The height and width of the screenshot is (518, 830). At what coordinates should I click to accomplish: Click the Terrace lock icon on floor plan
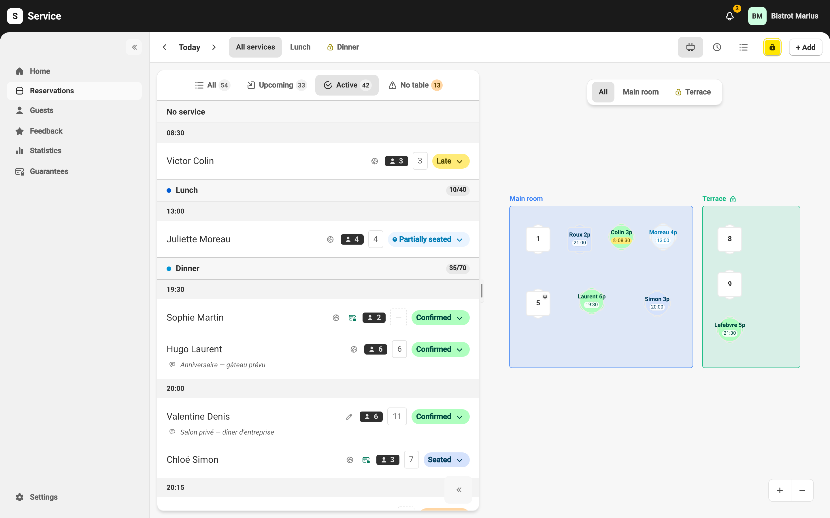coord(733,199)
